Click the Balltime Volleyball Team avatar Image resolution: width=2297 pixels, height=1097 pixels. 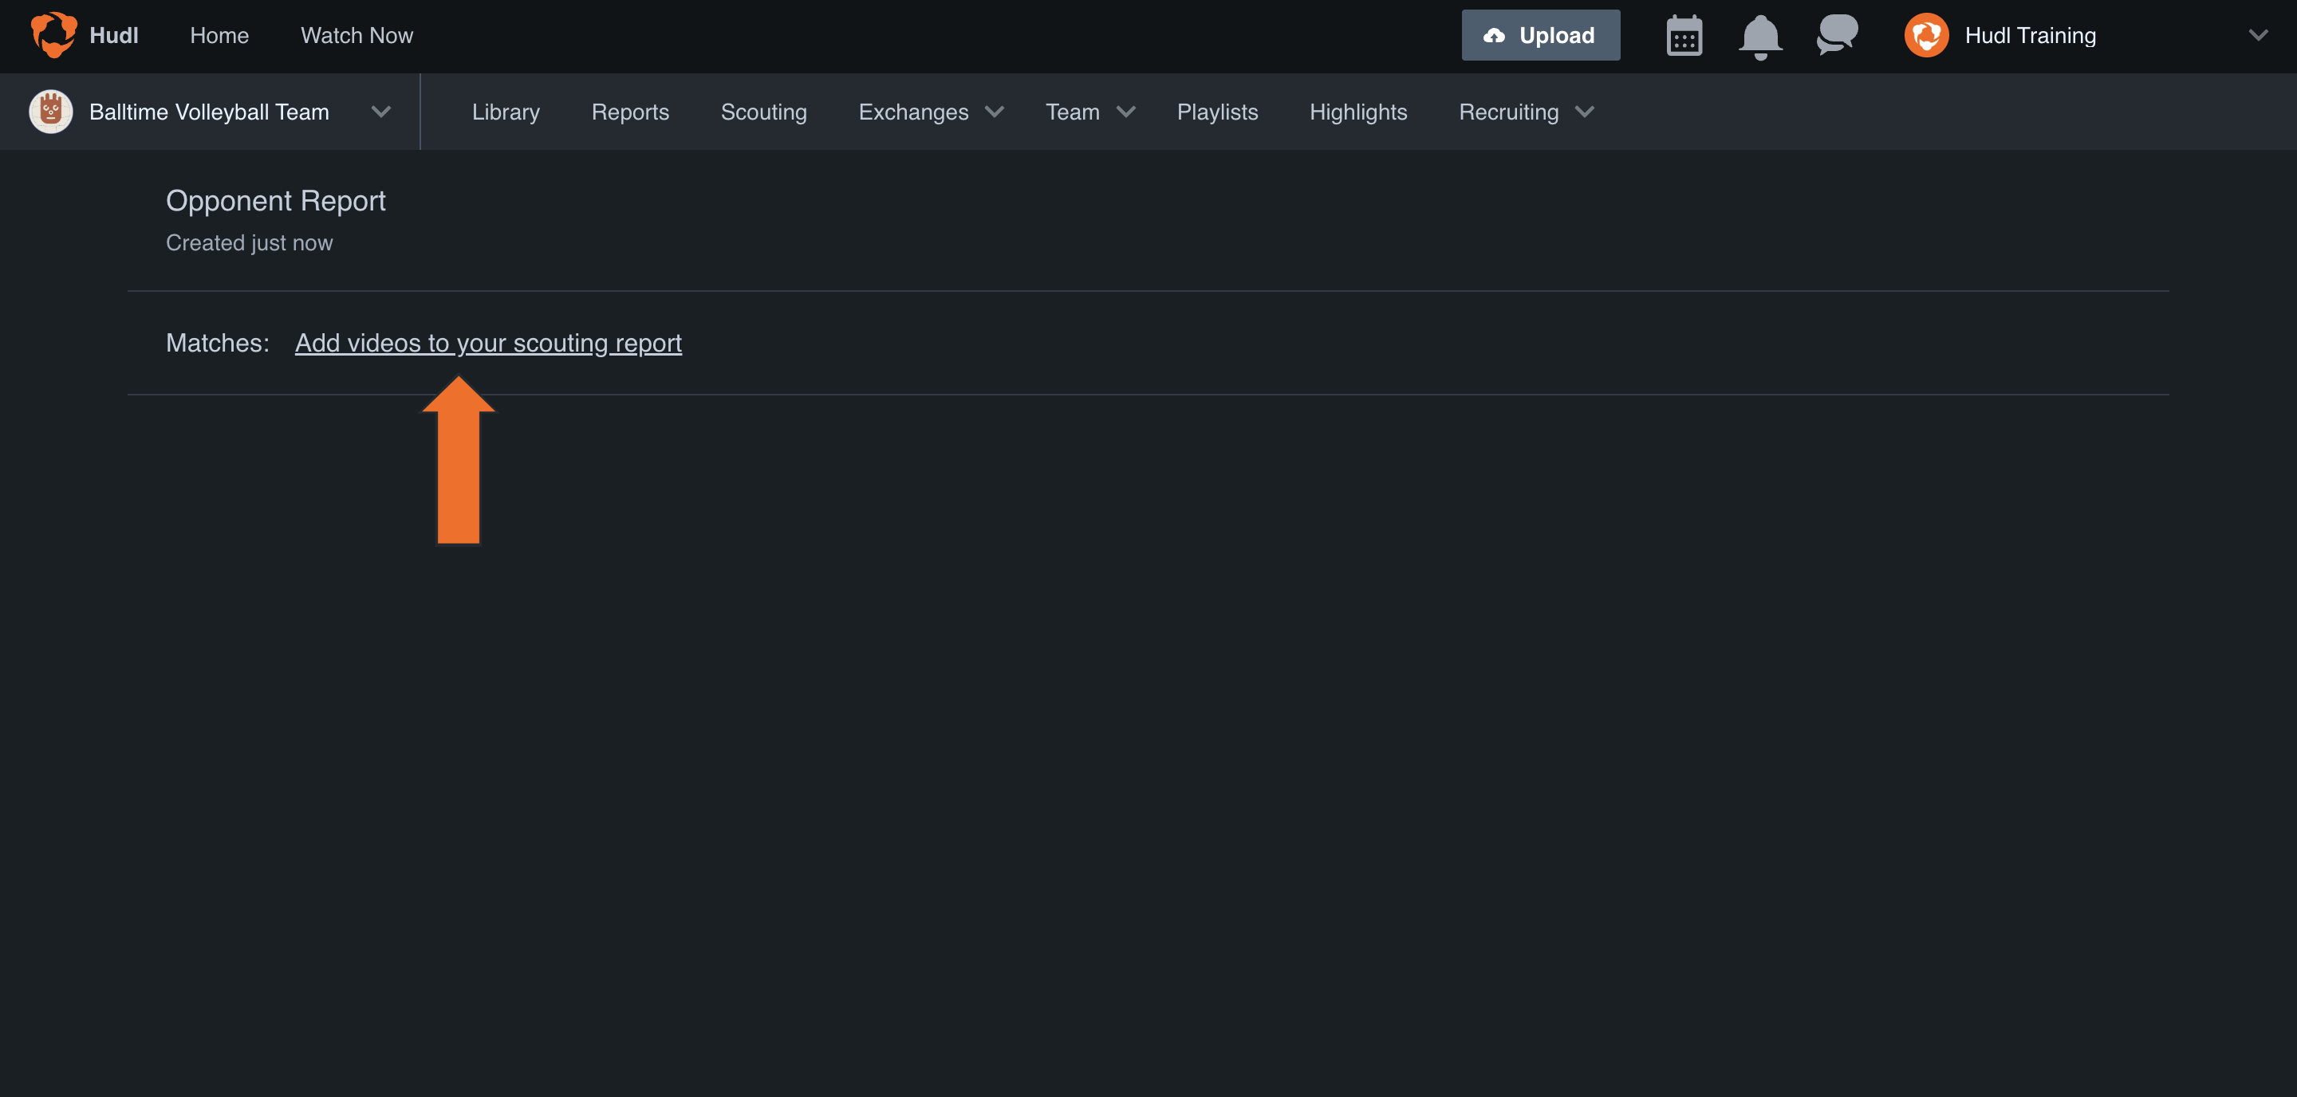(51, 112)
